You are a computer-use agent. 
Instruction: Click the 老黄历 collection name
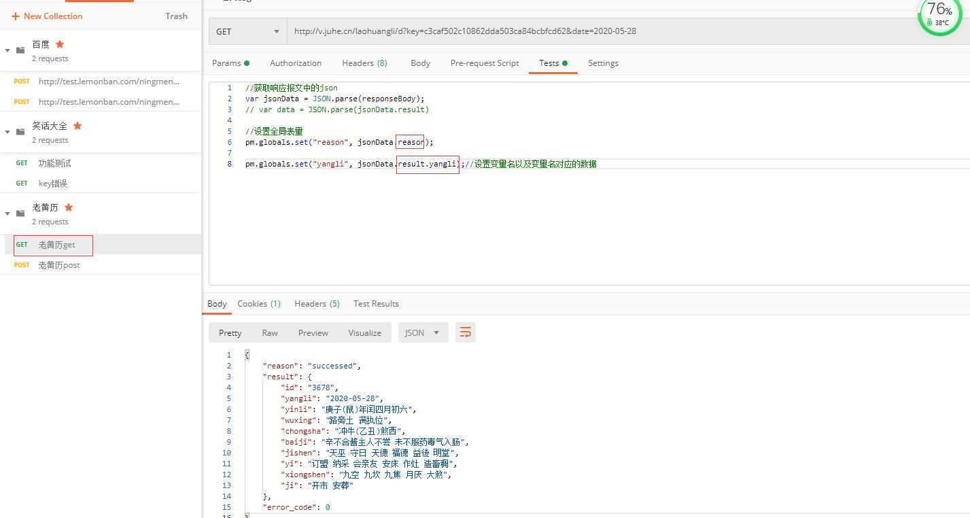[45, 208]
